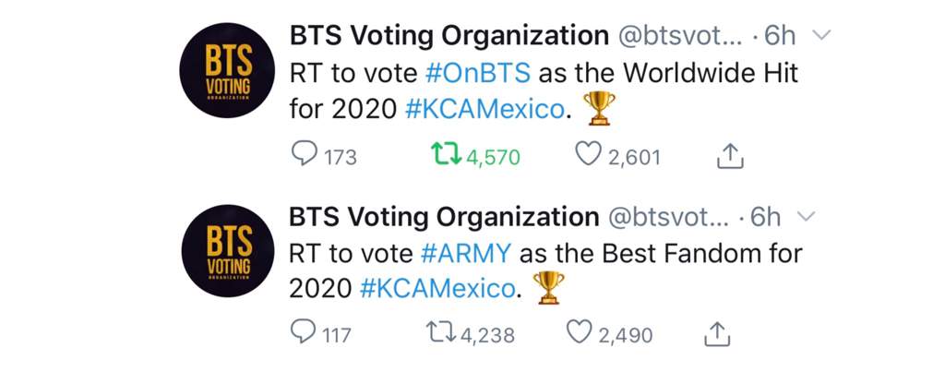
Task: Open the #OnBTS hashtag
Action: (x=478, y=73)
